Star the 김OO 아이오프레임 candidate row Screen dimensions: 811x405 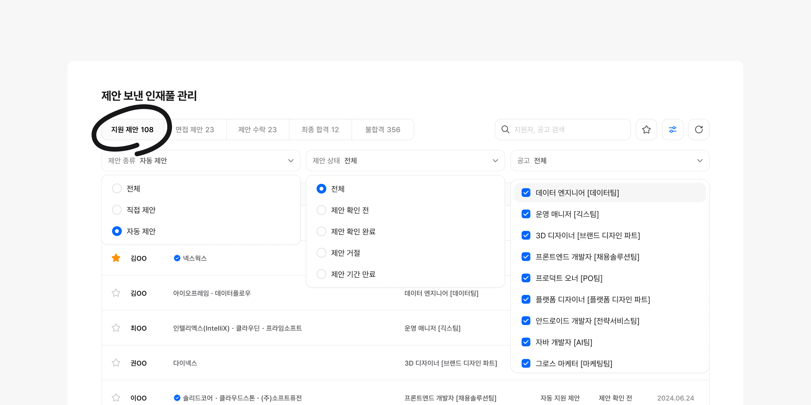point(116,293)
